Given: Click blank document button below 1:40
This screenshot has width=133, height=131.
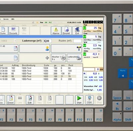Looking at the screenshot, I should click(x=9, y=58).
